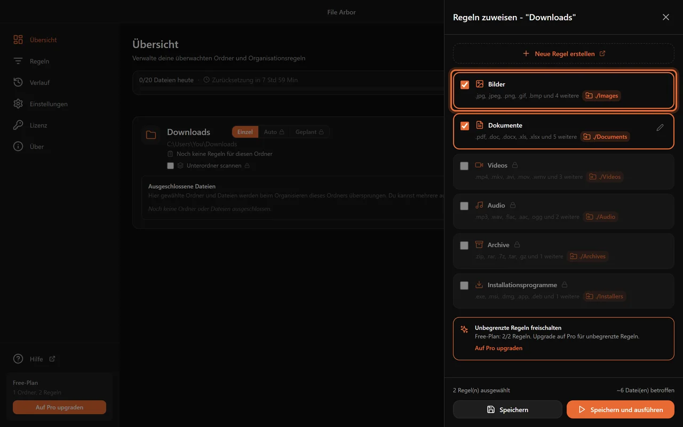Select the Einzel mode tab
The image size is (683, 427).
coord(245,132)
